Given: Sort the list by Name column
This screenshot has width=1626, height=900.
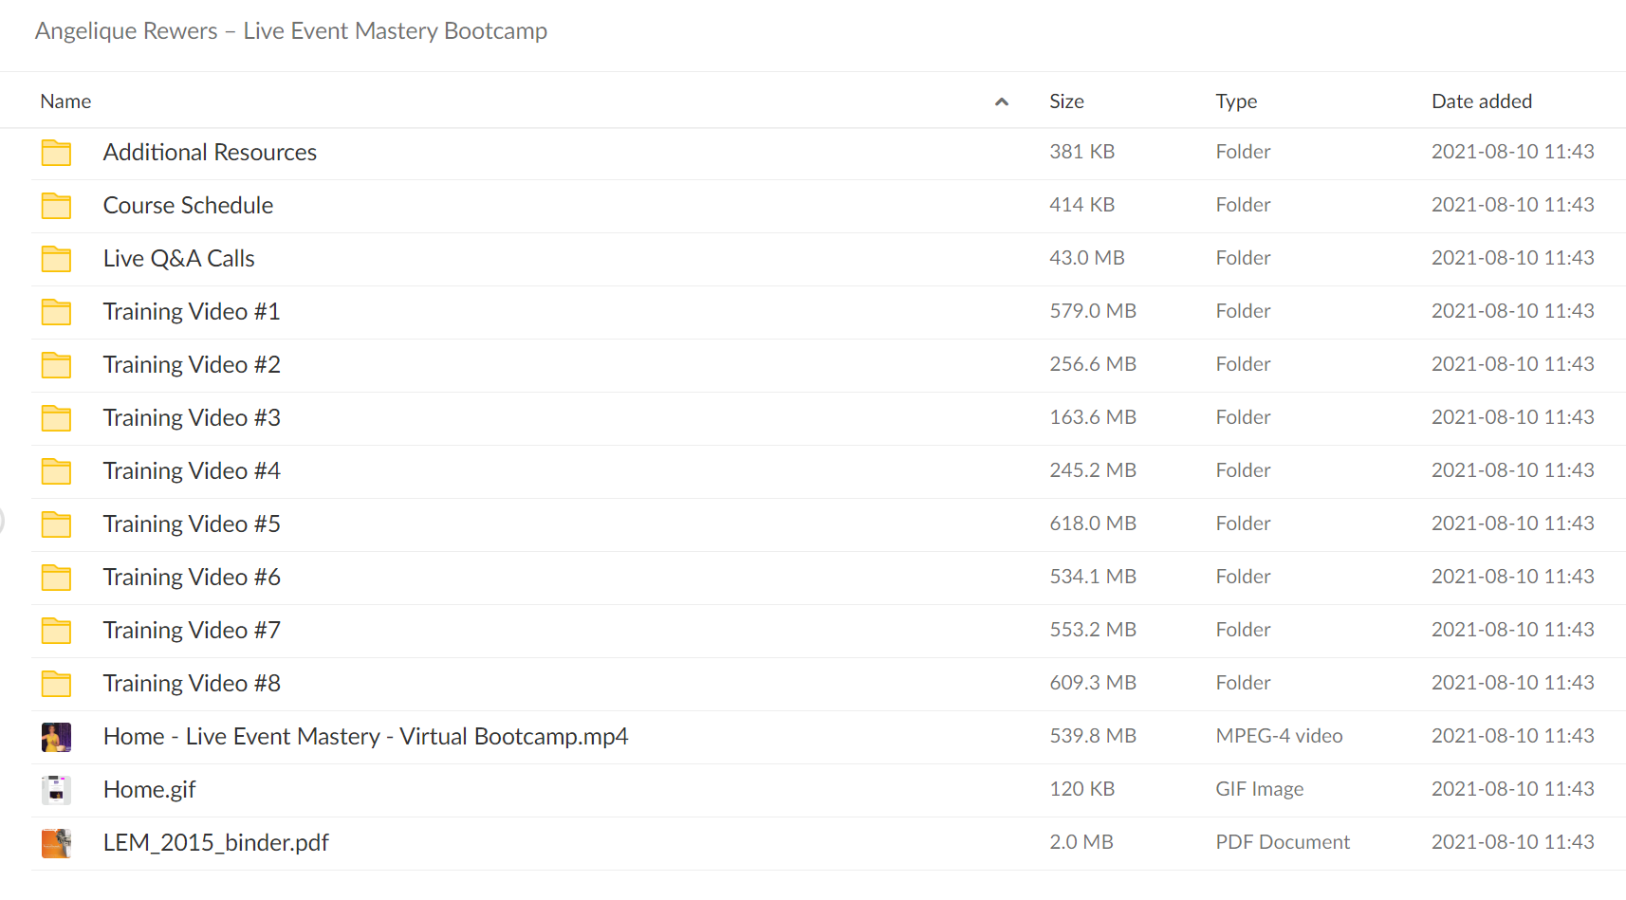Looking at the screenshot, I should click(x=65, y=101).
